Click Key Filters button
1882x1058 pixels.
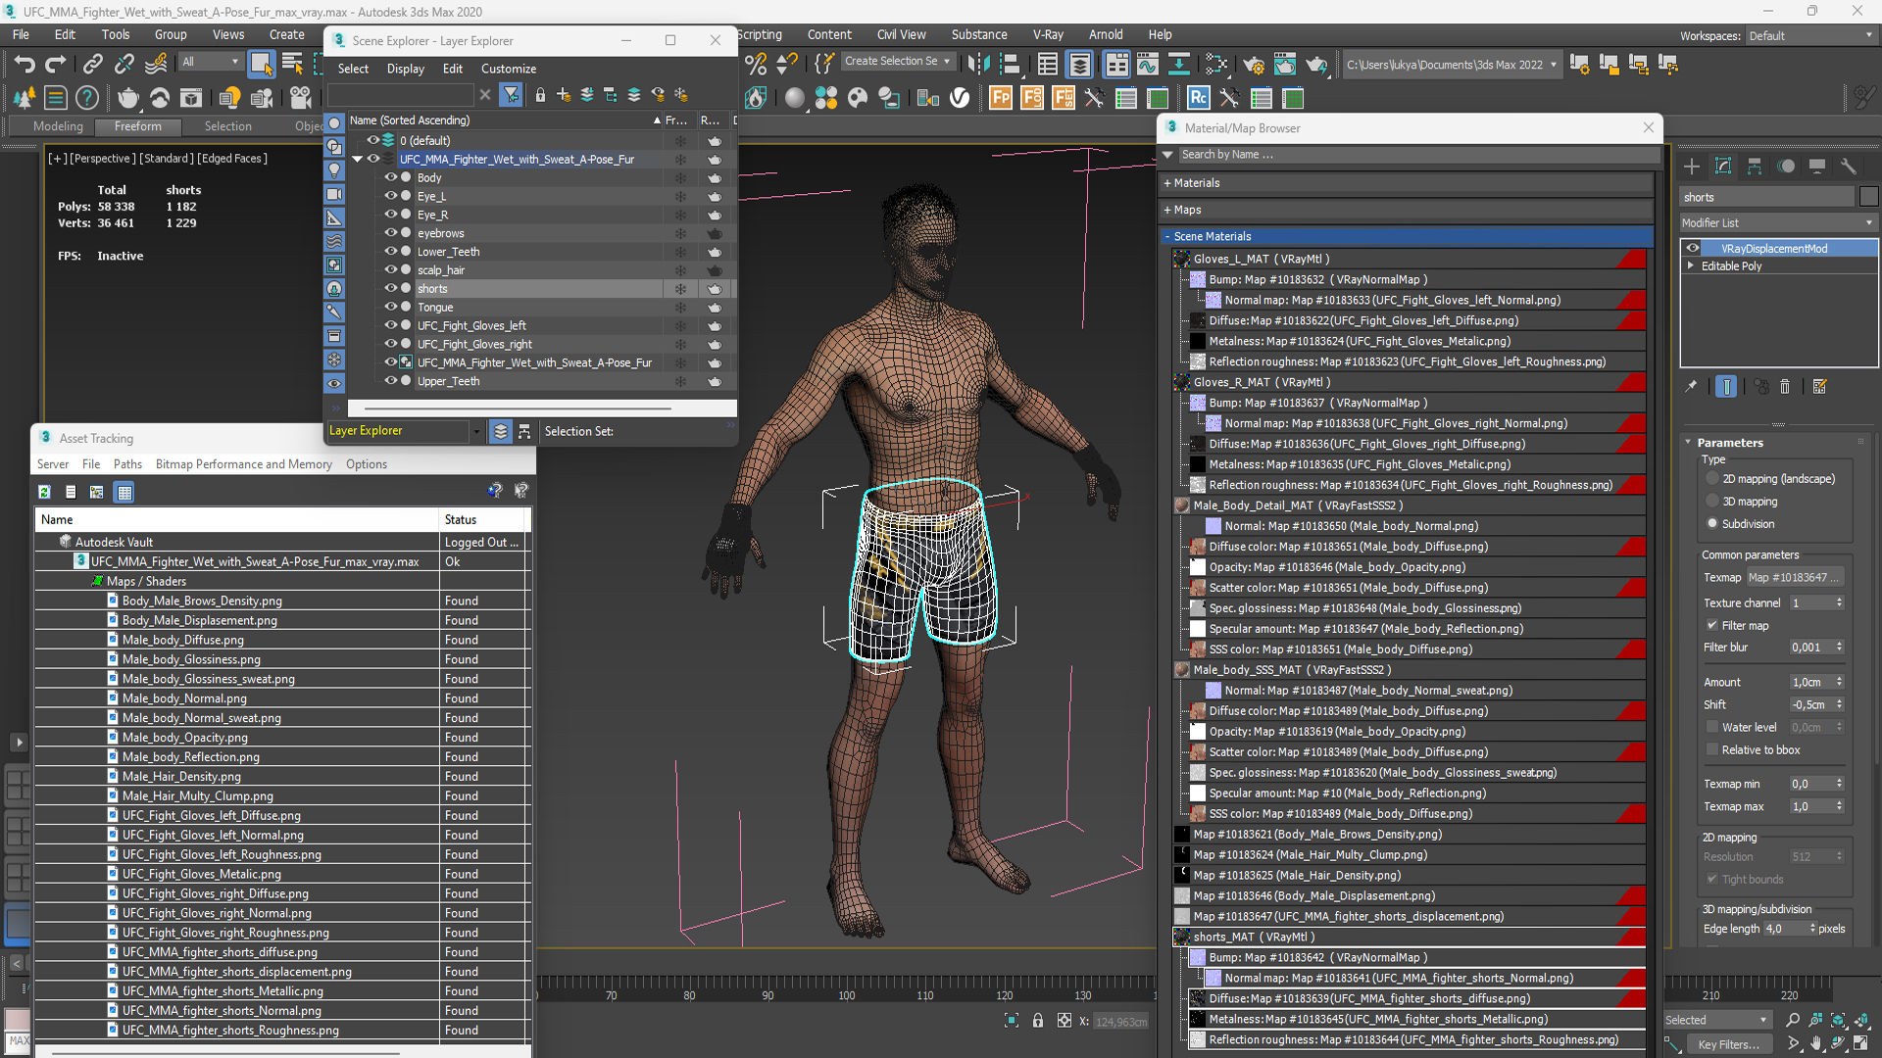coord(1728,1045)
